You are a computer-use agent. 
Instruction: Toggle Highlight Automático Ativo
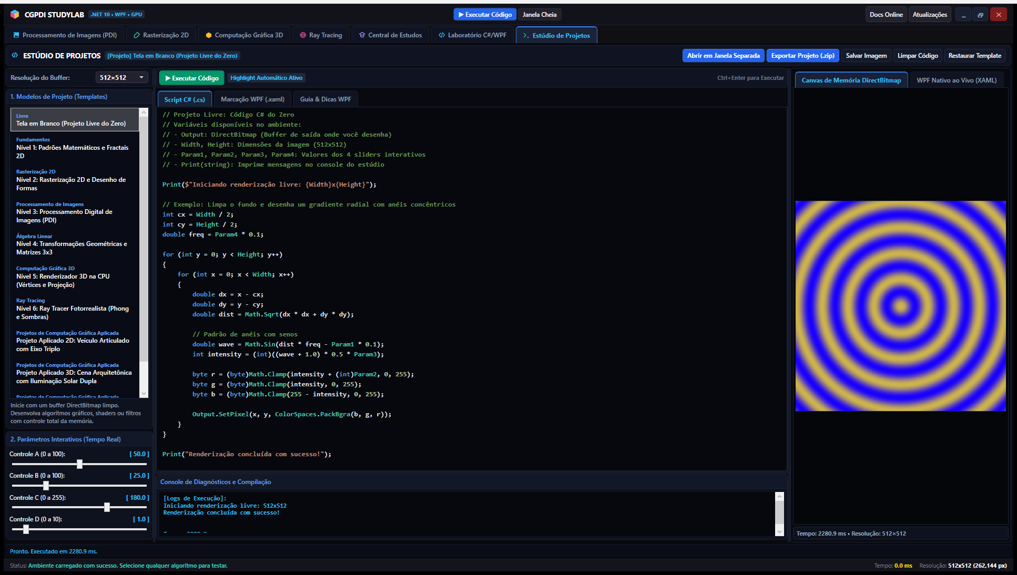click(x=267, y=78)
